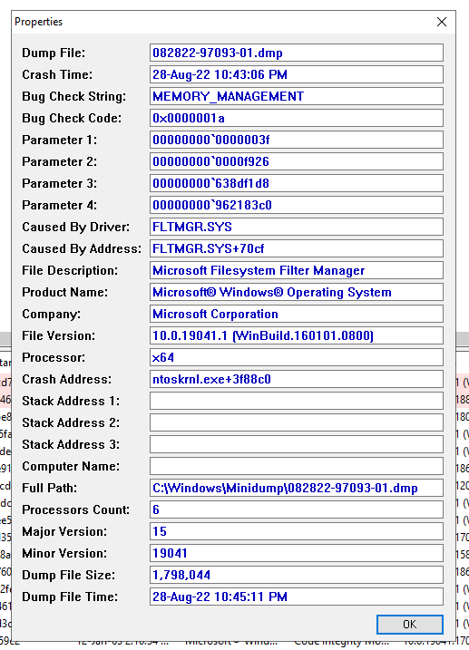Click the Full Path field
Screen dimensions: 469x650
(297, 488)
